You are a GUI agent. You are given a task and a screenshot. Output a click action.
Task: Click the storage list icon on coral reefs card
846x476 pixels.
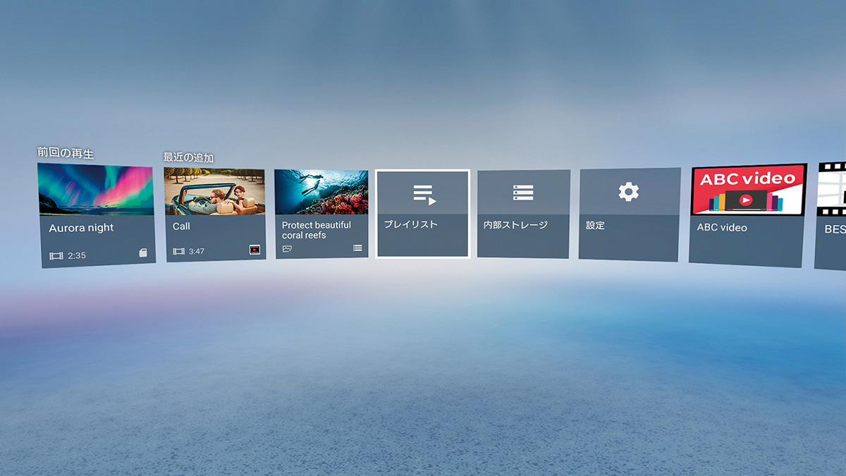click(357, 248)
